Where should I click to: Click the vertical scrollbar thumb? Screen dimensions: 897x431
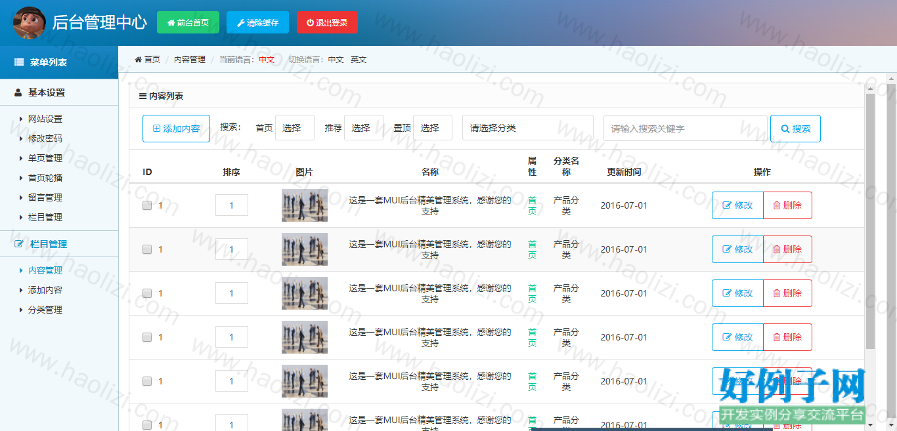pos(871,221)
